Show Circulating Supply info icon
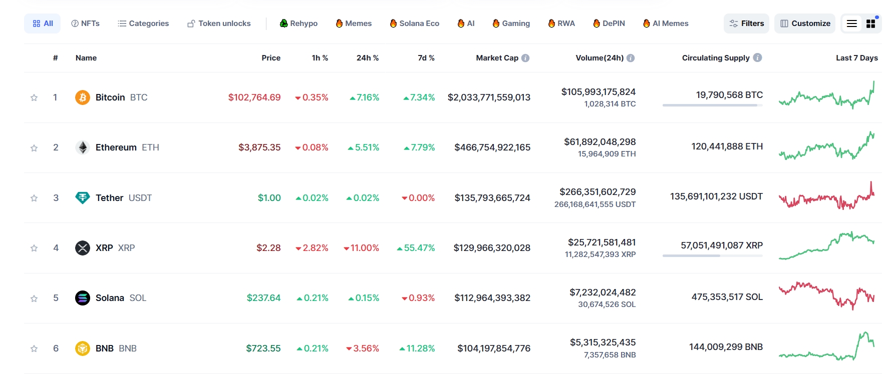This screenshot has height=374, width=883. click(757, 57)
